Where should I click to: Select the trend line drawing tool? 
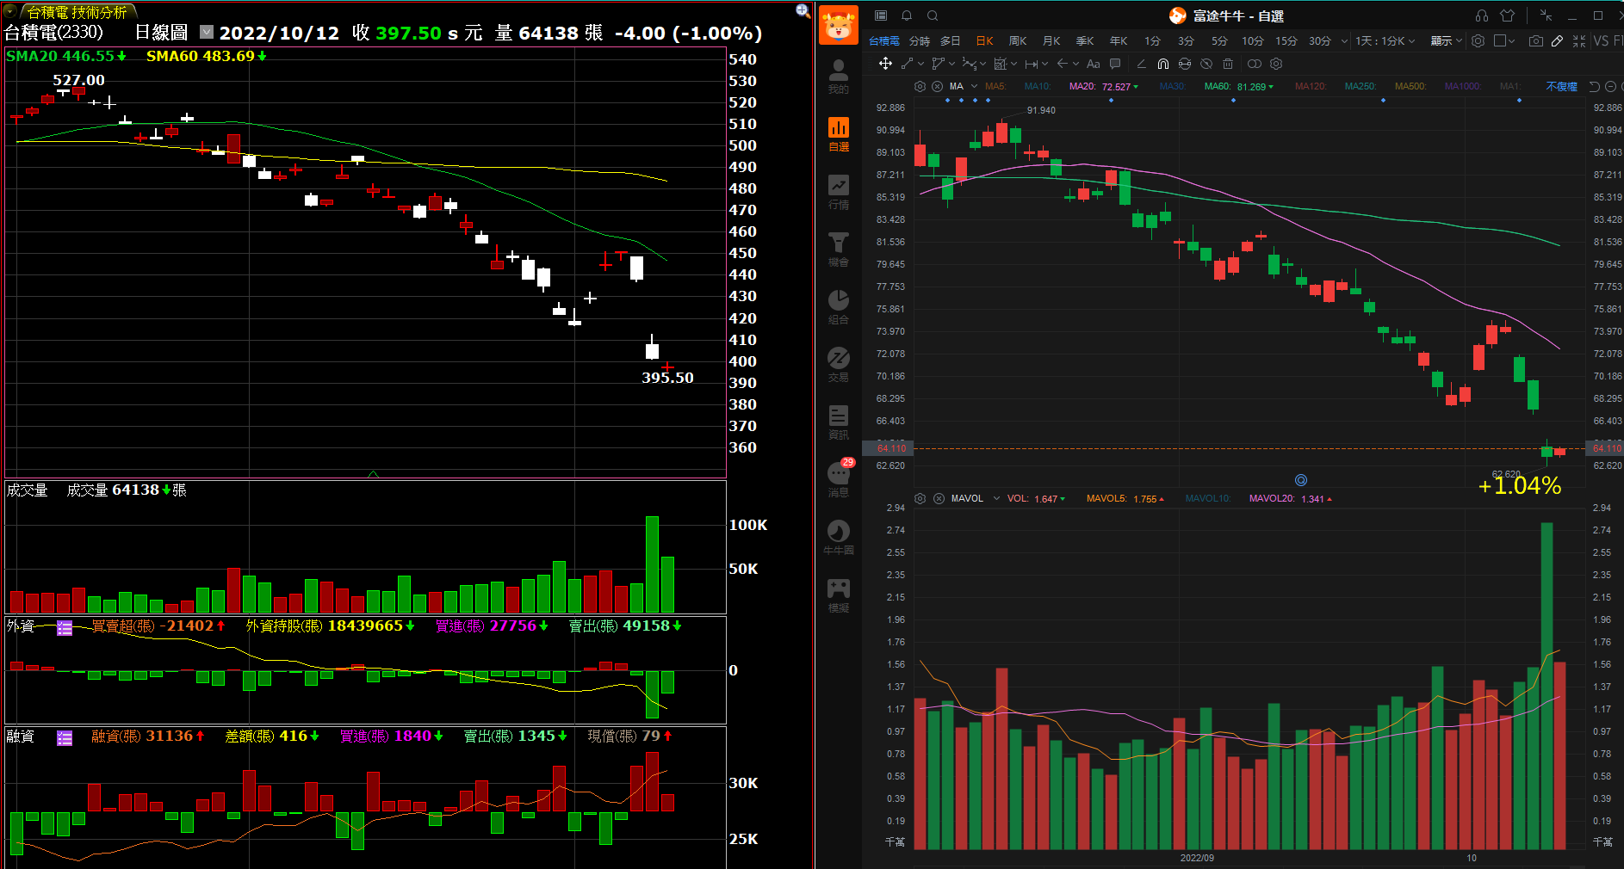point(908,64)
